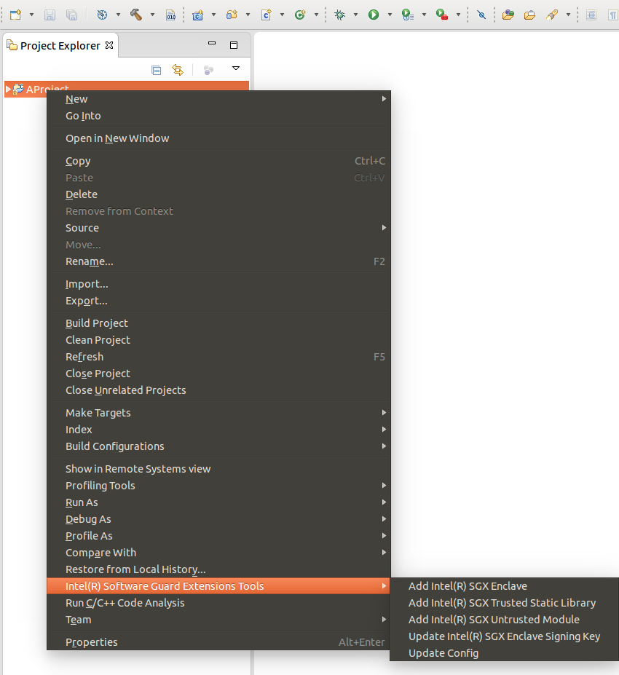
Task: Choose Update Intel(R) SGX Enclave Signing Key
Action: tap(504, 636)
